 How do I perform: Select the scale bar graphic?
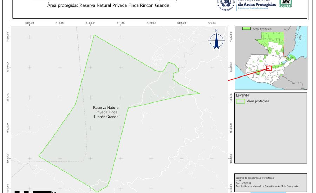click(33, 192)
